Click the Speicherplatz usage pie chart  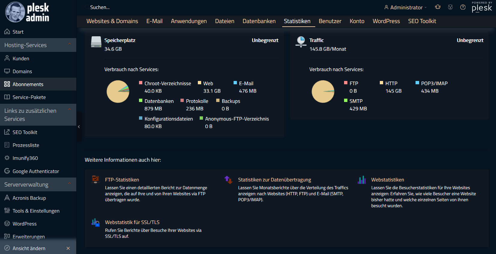click(x=118, y=91)
